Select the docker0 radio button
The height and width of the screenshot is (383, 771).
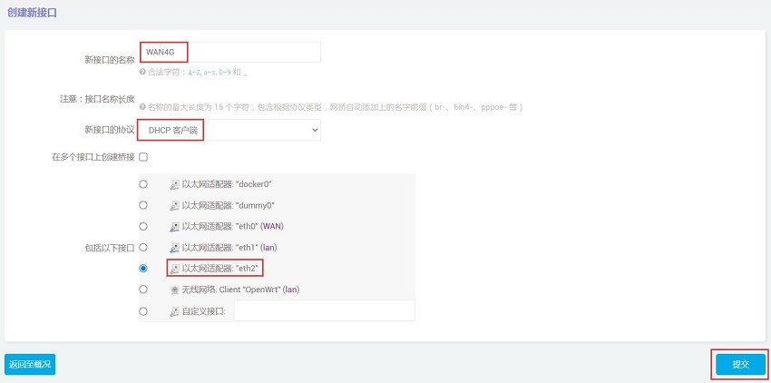pos(143,184)
